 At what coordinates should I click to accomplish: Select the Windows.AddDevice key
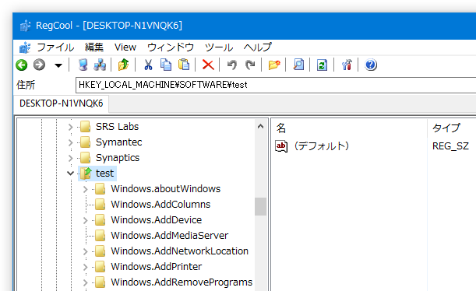157,220
